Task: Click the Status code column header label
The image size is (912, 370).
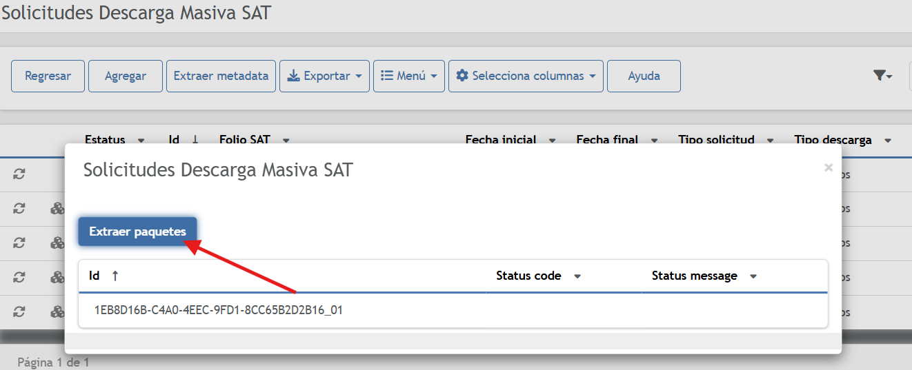Action: point(528,276)
